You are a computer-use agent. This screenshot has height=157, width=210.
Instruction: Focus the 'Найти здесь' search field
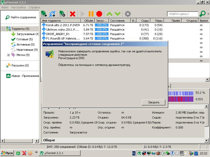pos(182,14)
